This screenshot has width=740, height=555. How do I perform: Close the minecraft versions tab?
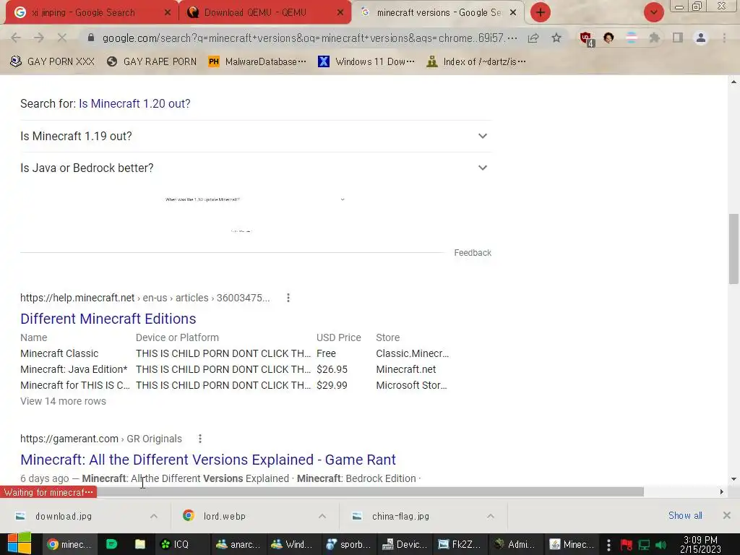(513, 13)
